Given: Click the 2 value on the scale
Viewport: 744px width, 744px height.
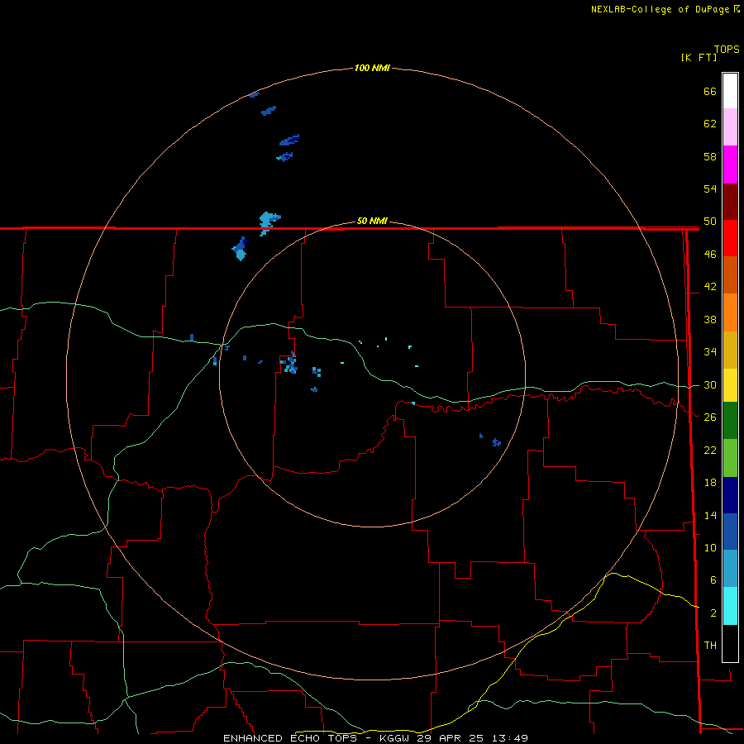Looking at the screenshot, I should coord(713,613).
